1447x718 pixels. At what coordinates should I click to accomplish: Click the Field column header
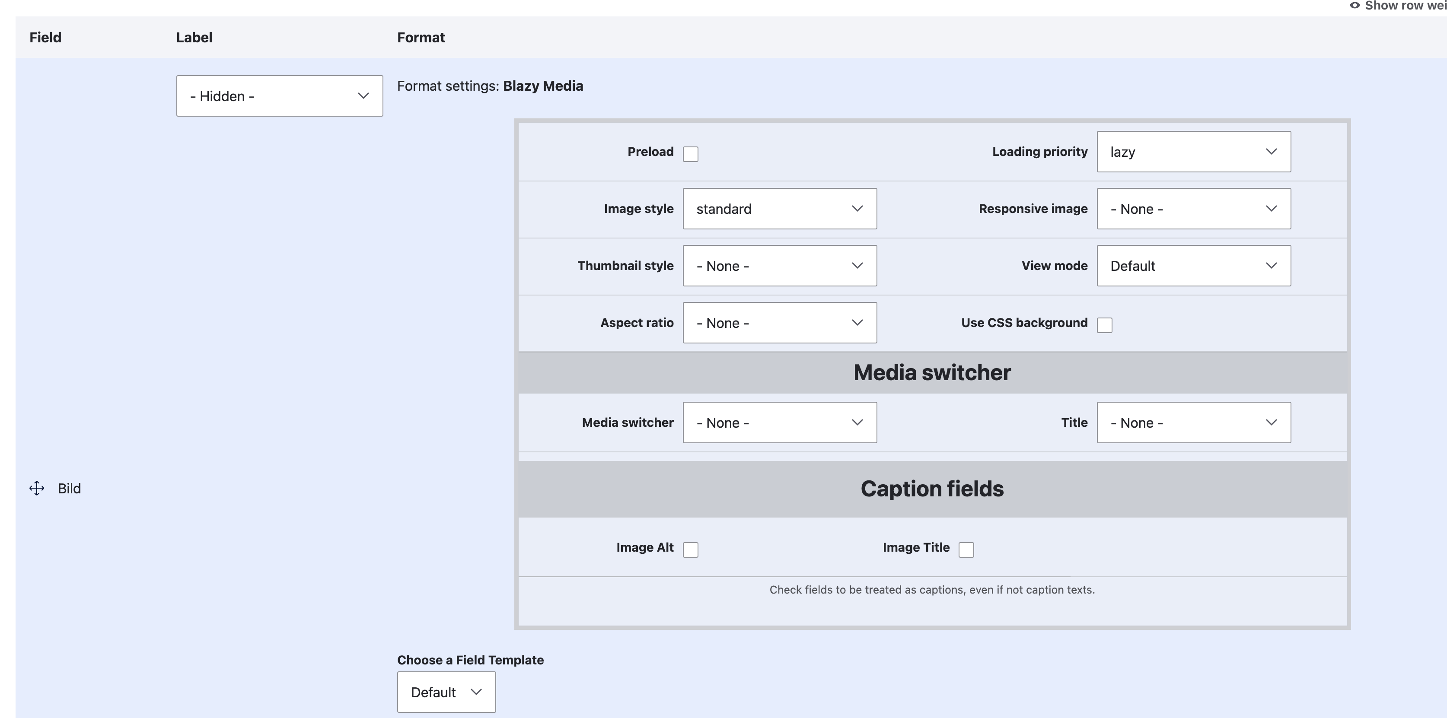45,38
